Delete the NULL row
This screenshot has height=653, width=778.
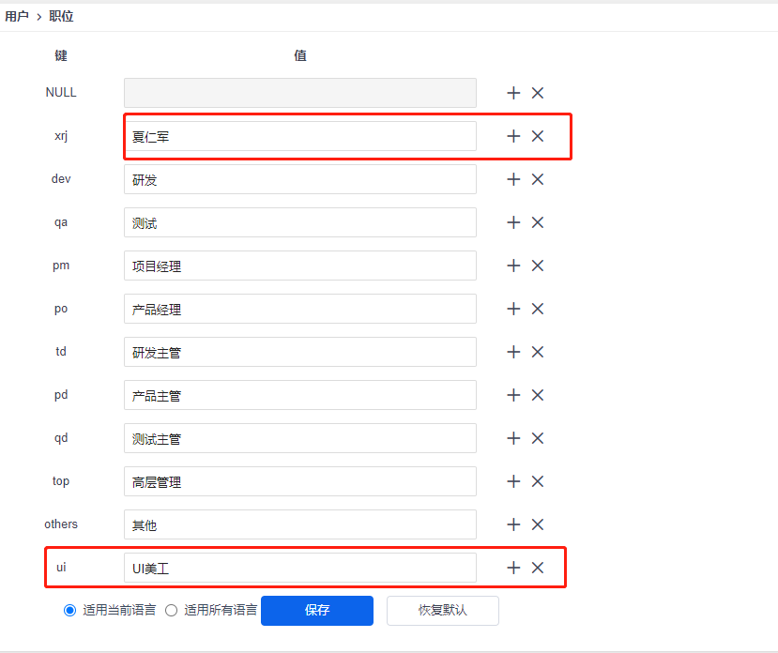[538, 93]
